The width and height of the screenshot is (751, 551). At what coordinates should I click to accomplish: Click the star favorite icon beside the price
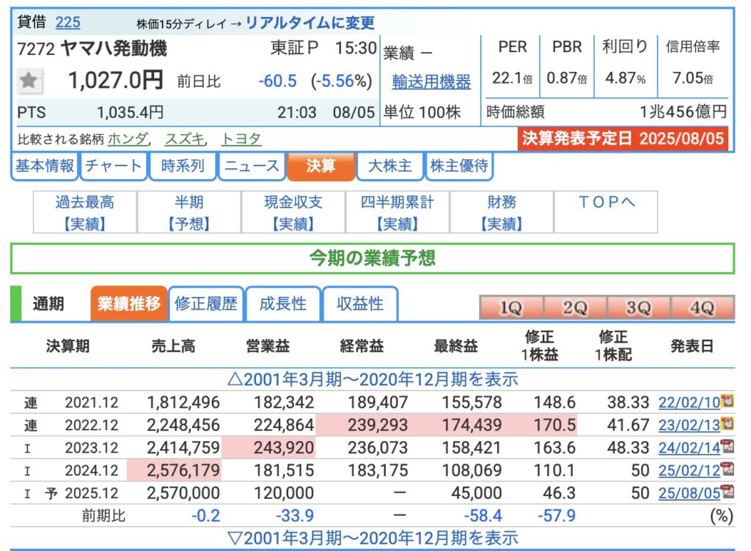tap(29, 81)
